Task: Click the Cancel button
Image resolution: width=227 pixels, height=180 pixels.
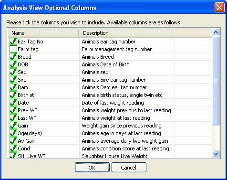Action: [129, 168]
